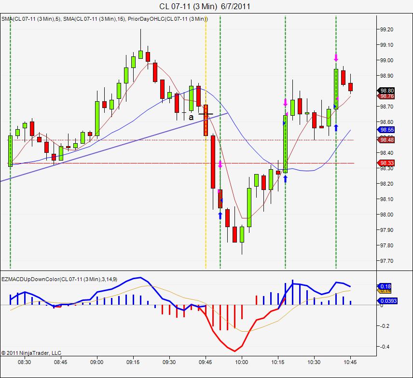The image size is (413, 378).
Task: Click the red 98.33 price marker
Action: coord(386,163)
